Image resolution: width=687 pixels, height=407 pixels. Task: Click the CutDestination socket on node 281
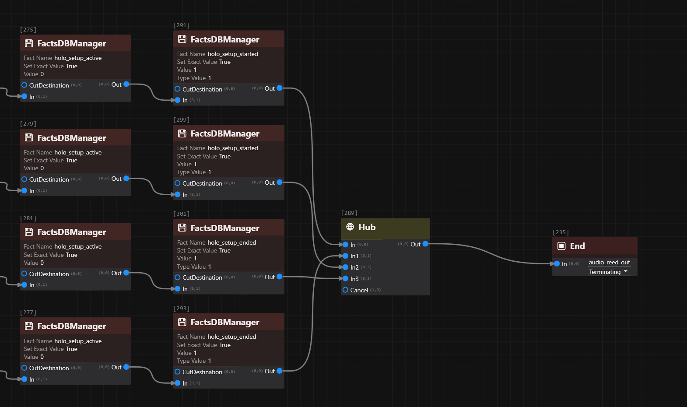25,274
